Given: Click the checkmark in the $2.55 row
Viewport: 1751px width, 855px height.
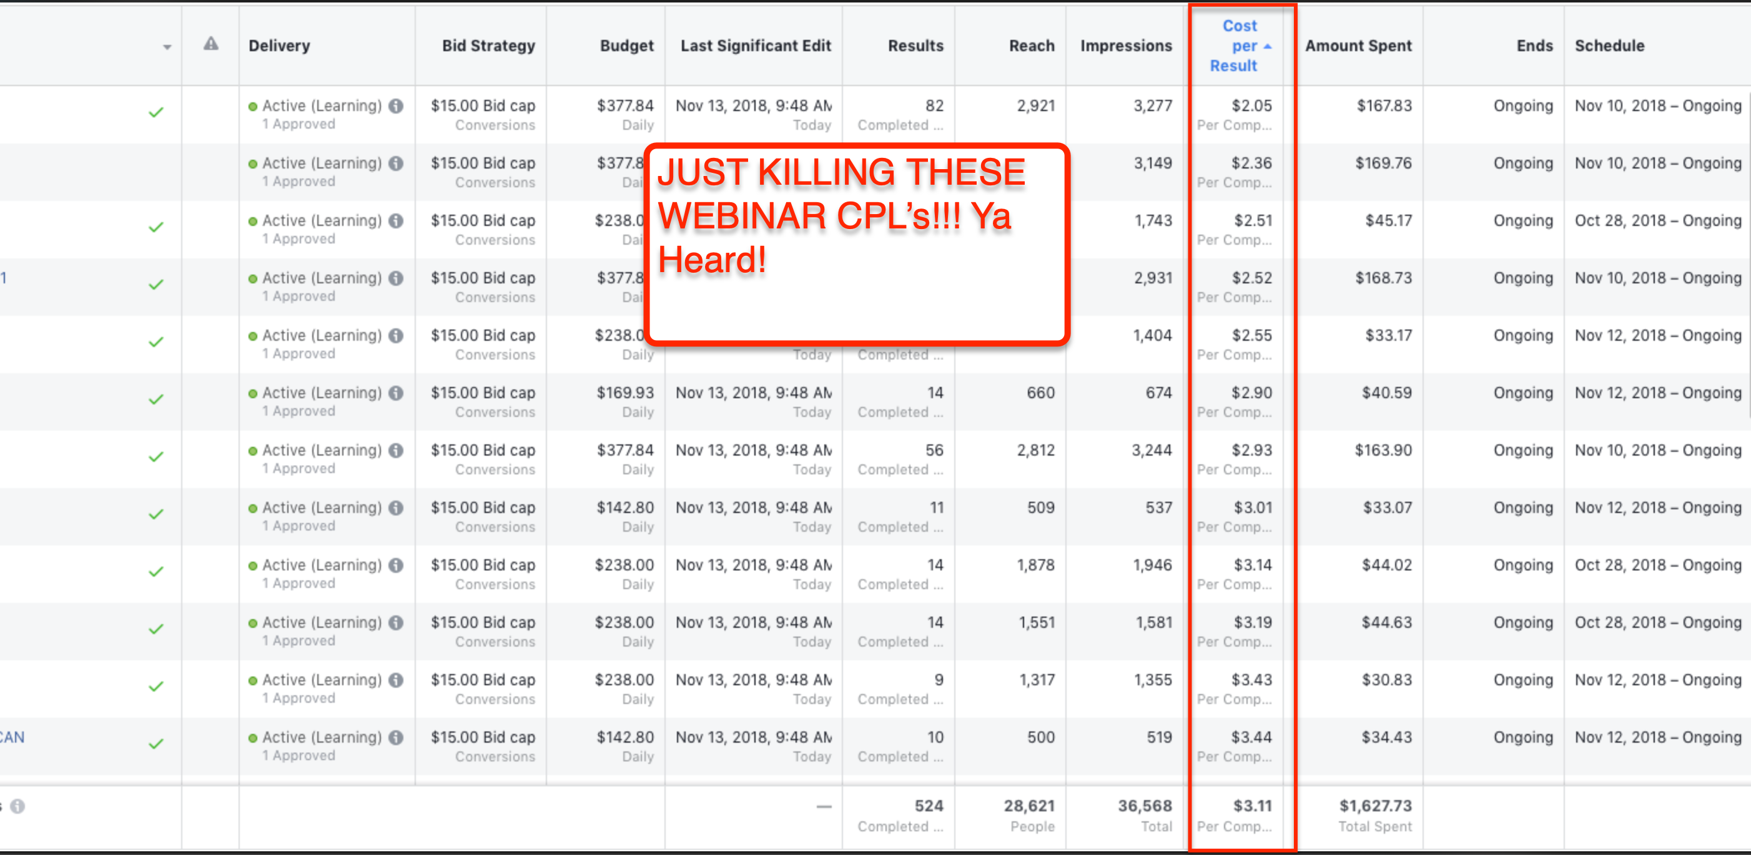Looking at the screenshot, I should (x=155, y=342).
